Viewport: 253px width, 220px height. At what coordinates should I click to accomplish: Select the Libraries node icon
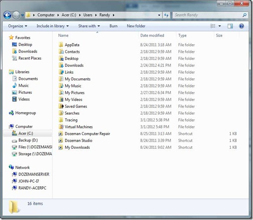click(11, 72)
